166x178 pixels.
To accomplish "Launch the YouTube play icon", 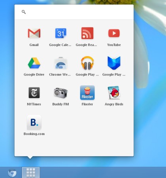I will point(114,33).
